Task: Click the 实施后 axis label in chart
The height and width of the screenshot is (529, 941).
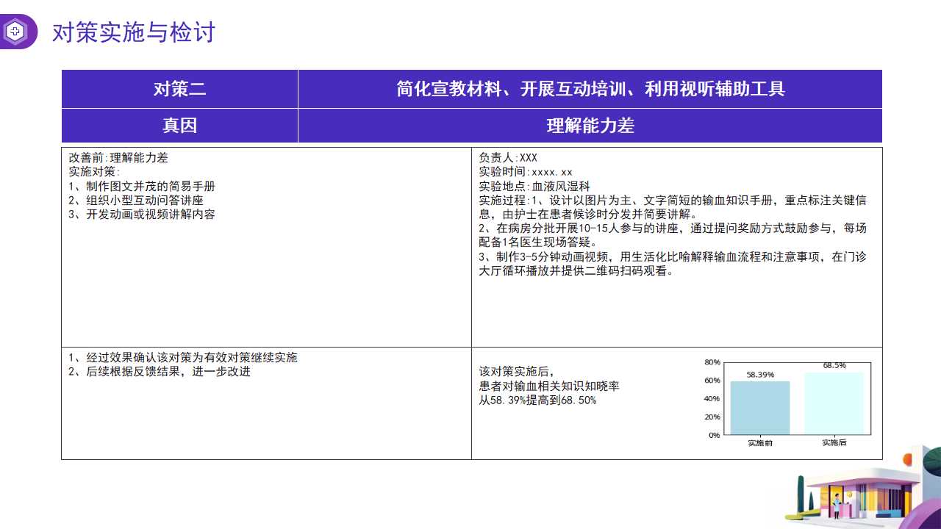Action: (x=834, y=443)
